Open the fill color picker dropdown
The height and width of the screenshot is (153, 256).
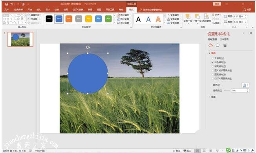(x=245, y=85)
